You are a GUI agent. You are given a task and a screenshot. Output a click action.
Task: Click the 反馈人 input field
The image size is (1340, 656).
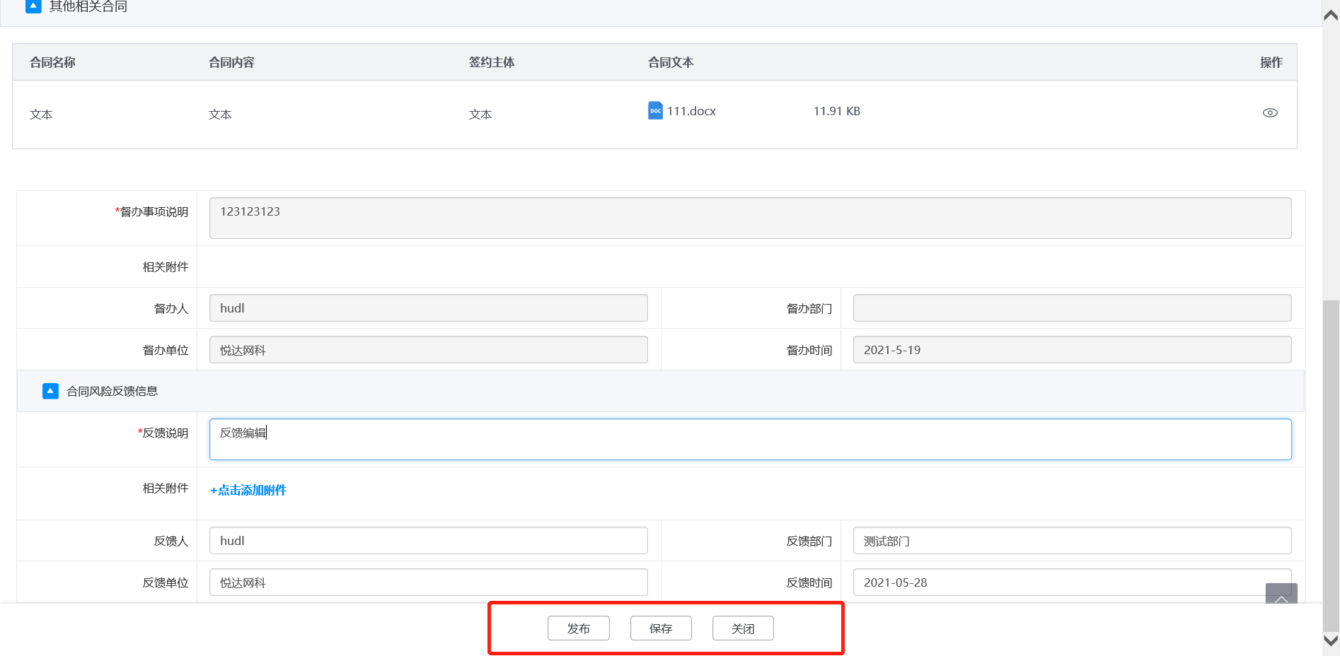point(428,541)
